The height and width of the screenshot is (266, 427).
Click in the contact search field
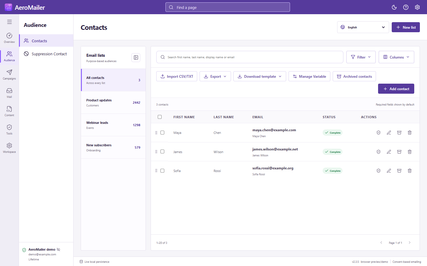pyautogui.click(x=250, y=57)
